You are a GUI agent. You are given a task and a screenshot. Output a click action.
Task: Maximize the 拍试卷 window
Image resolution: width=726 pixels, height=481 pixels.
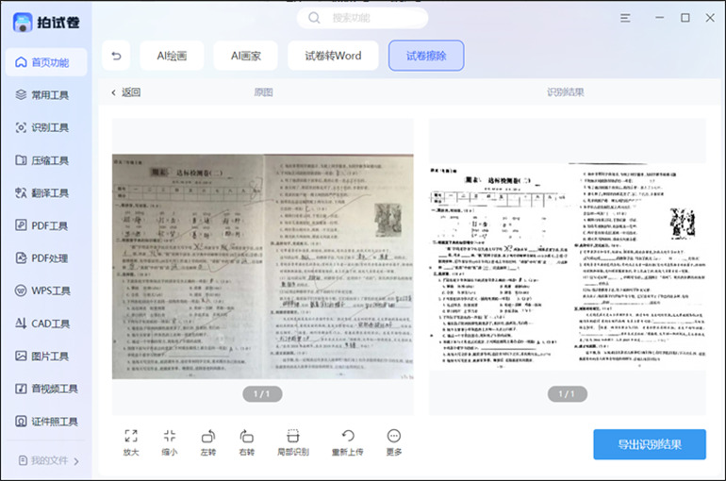coord(685,18)
